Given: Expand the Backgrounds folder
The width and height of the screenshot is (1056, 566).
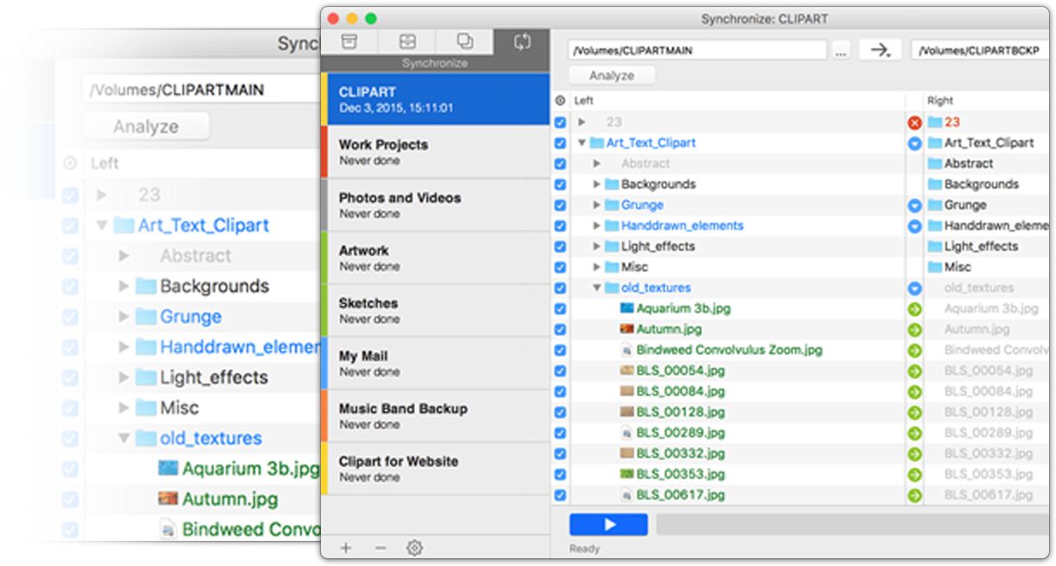Looking at the screenshot, I should pyautogui.click(x=597, y=185).
